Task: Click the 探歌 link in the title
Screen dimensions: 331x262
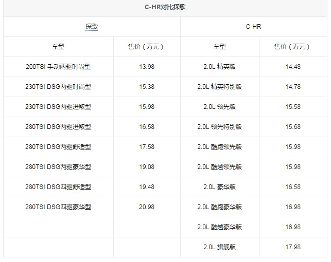Action: [179, 8]
